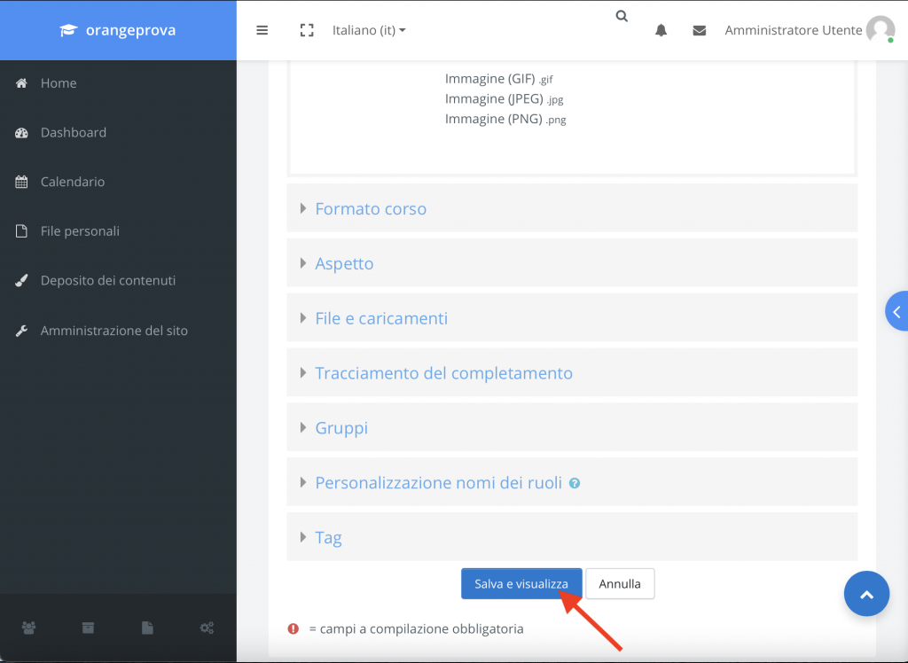Viewport: 908px width, 663px height.
Task: Open Calendario in sidebar
Action: 73,182
